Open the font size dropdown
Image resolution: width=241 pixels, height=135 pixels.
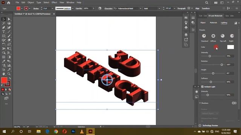tap(174, 8)
